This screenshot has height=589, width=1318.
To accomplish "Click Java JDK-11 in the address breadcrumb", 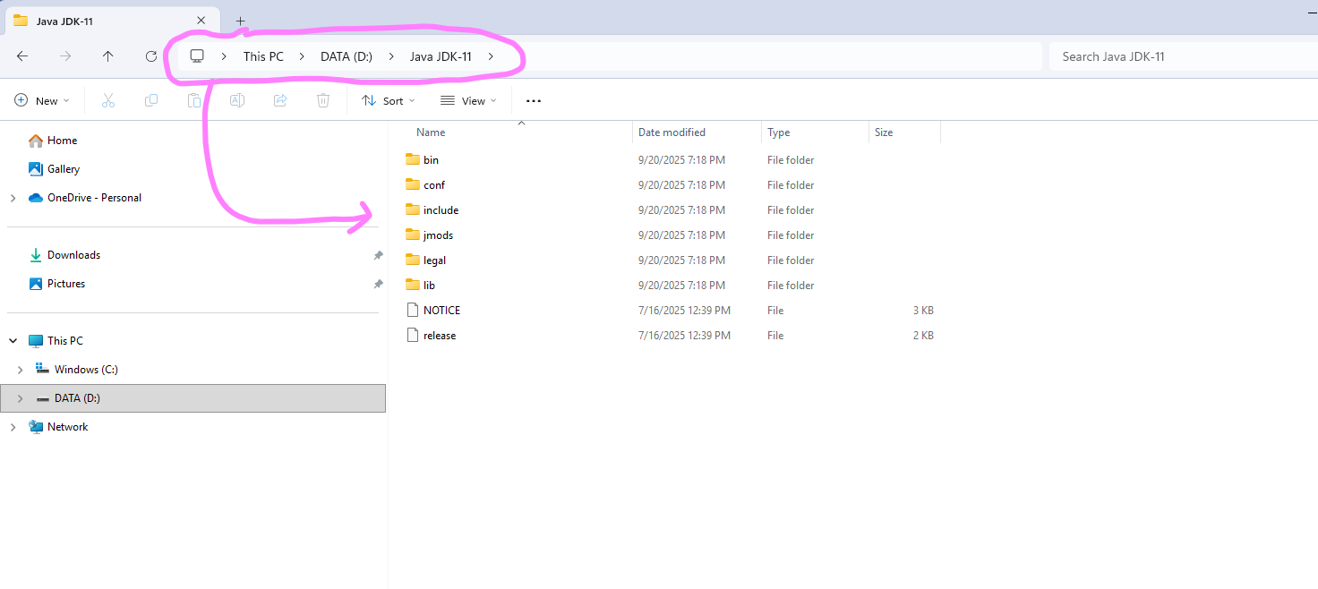I will (441, 56).
